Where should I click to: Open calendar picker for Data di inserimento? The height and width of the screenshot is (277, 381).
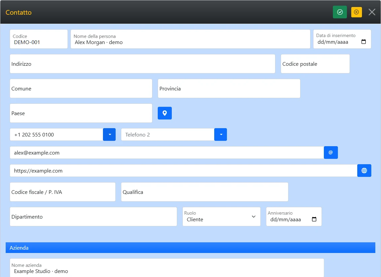click(364, 42)
